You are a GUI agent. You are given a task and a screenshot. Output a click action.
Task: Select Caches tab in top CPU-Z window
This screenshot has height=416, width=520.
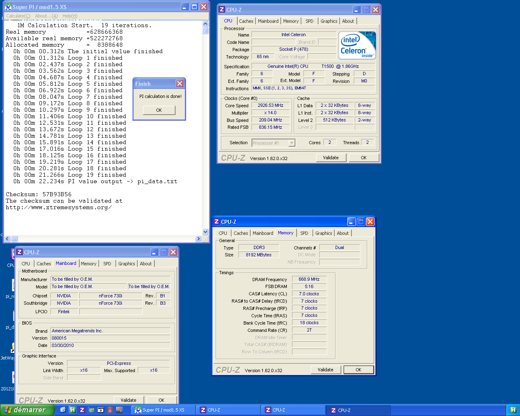[x=246, y=21]
